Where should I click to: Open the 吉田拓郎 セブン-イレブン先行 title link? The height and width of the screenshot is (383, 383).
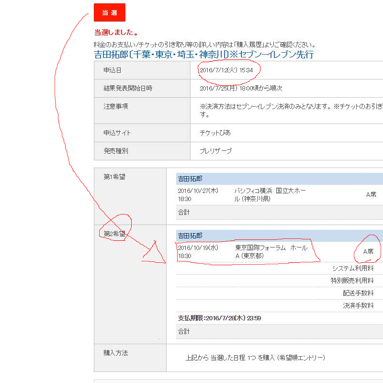coord(203,54)
